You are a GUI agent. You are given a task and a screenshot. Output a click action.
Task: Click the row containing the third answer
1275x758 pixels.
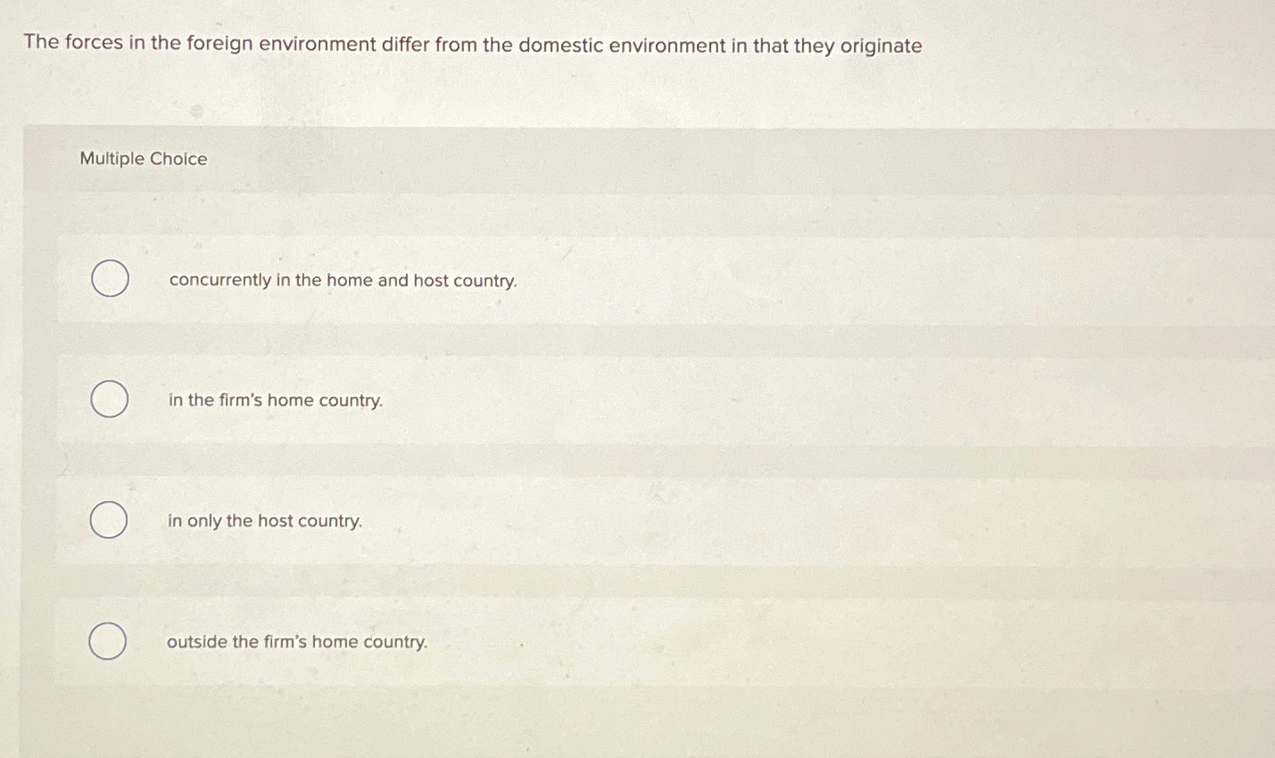click(x=625, y=520)
